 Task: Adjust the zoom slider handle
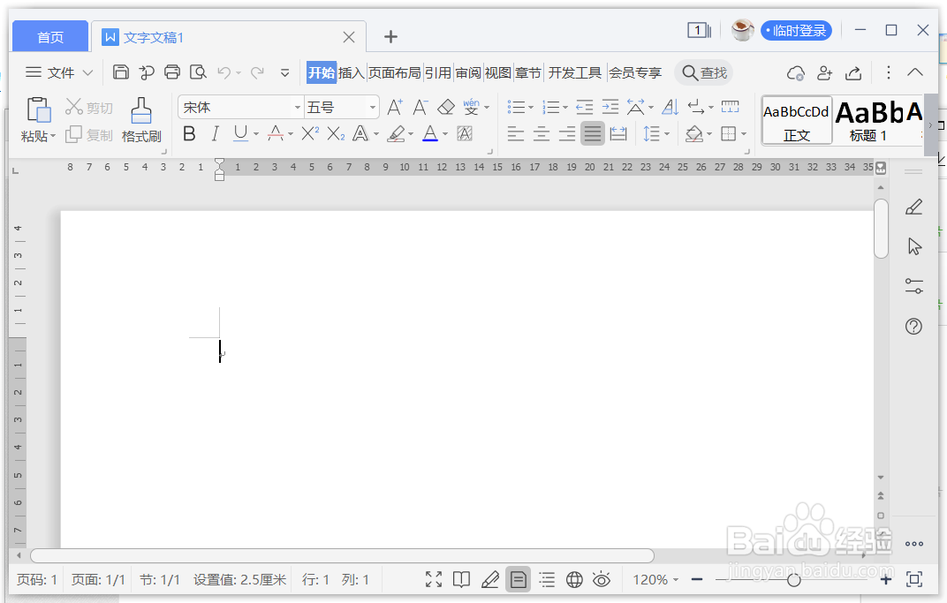click(795, 580)
